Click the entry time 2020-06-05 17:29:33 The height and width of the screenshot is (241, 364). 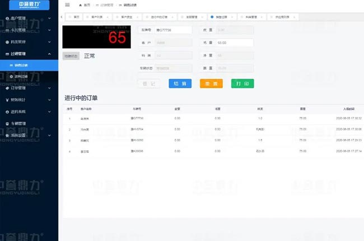(349, 140)
